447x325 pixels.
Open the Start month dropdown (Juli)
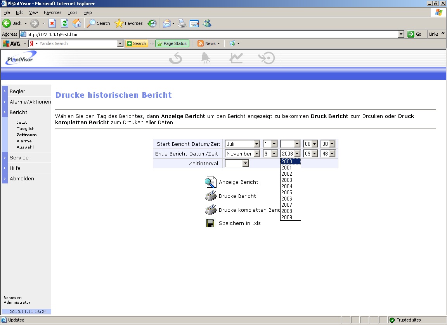pos(242,144)
